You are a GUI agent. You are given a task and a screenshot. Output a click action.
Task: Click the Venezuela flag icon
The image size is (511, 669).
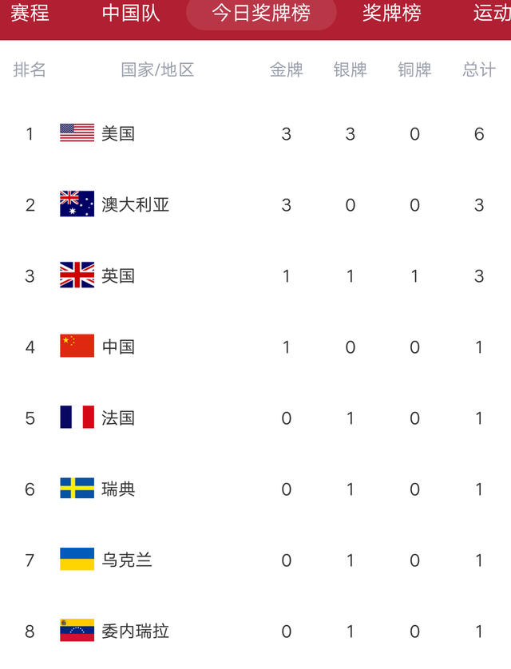click(77, 630)
